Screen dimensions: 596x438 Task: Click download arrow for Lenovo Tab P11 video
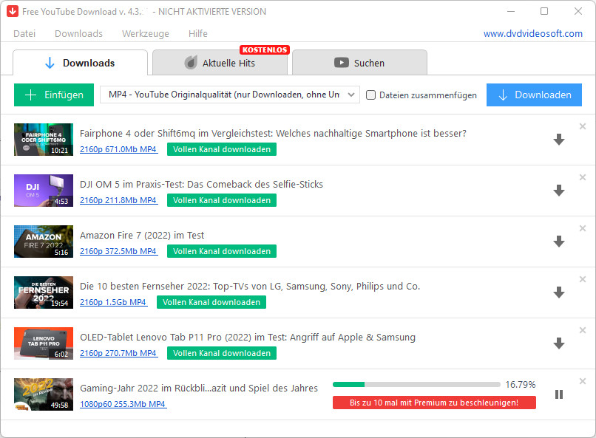pyautogui.click(x=559, y=343)
